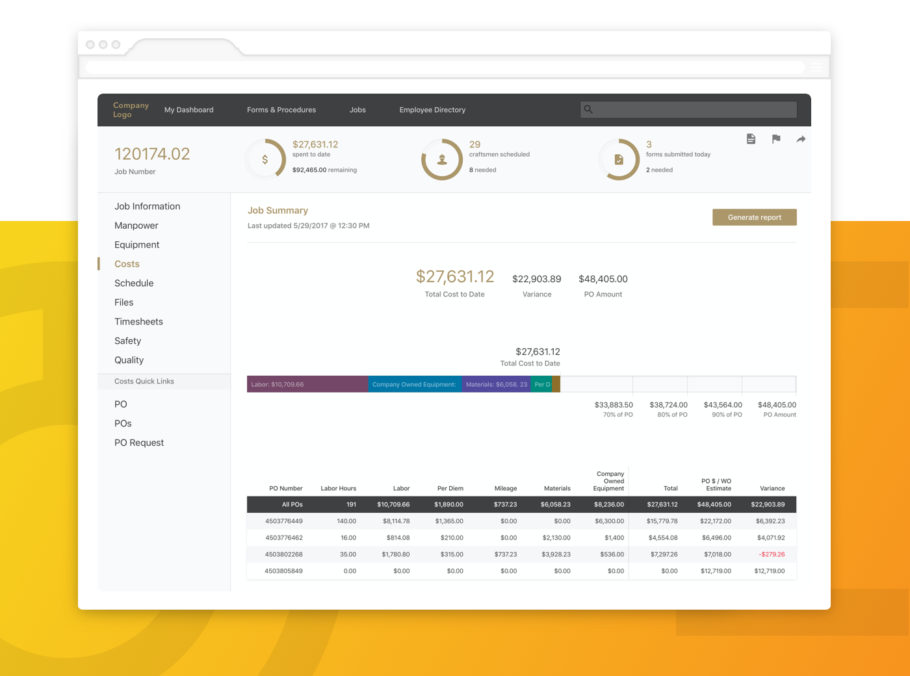Image resolution: width=910 pixels, height=676 pixels.
Task: Open Forms & Procedures menu
Action: coord(281,110)
